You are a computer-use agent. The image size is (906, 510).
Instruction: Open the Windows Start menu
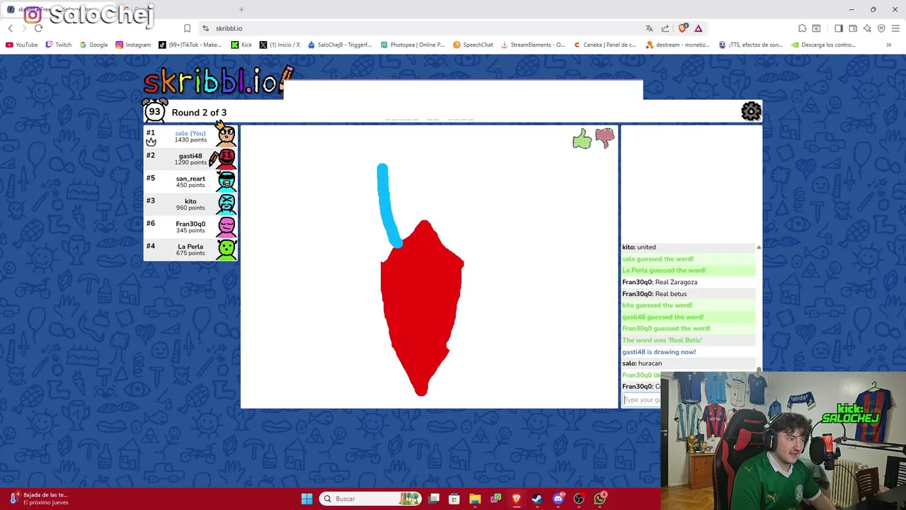pos(306,499)
